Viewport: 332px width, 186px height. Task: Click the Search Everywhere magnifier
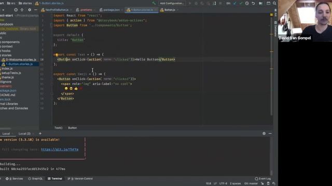tap(274, 4)
